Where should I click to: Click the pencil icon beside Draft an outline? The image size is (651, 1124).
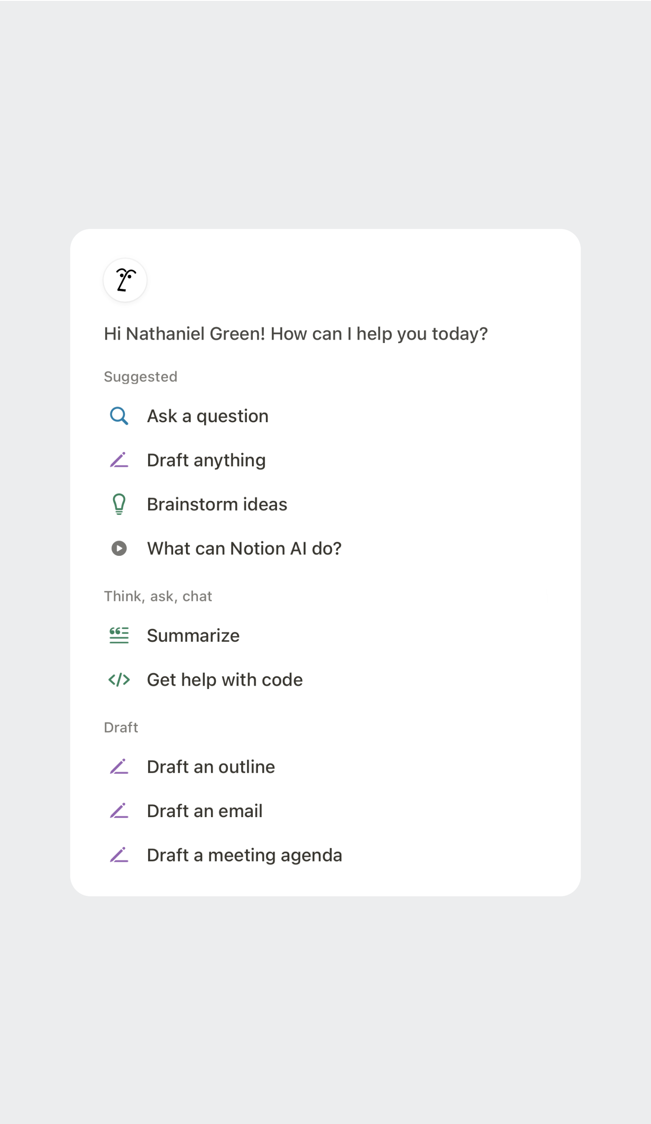click(x=119, y=766)
